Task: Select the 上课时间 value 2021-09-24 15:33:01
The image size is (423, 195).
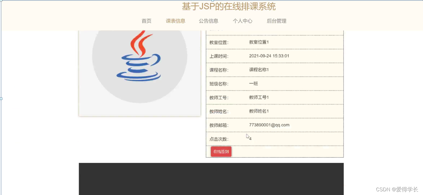Action: [269, 56]
